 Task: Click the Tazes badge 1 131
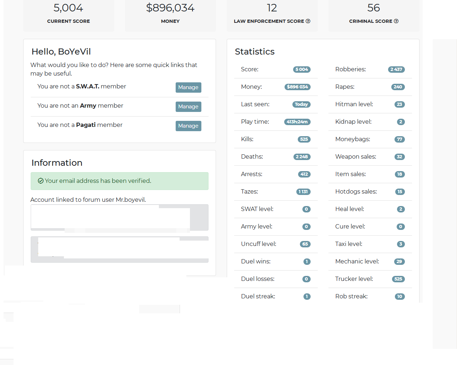(x=303, y=192)
